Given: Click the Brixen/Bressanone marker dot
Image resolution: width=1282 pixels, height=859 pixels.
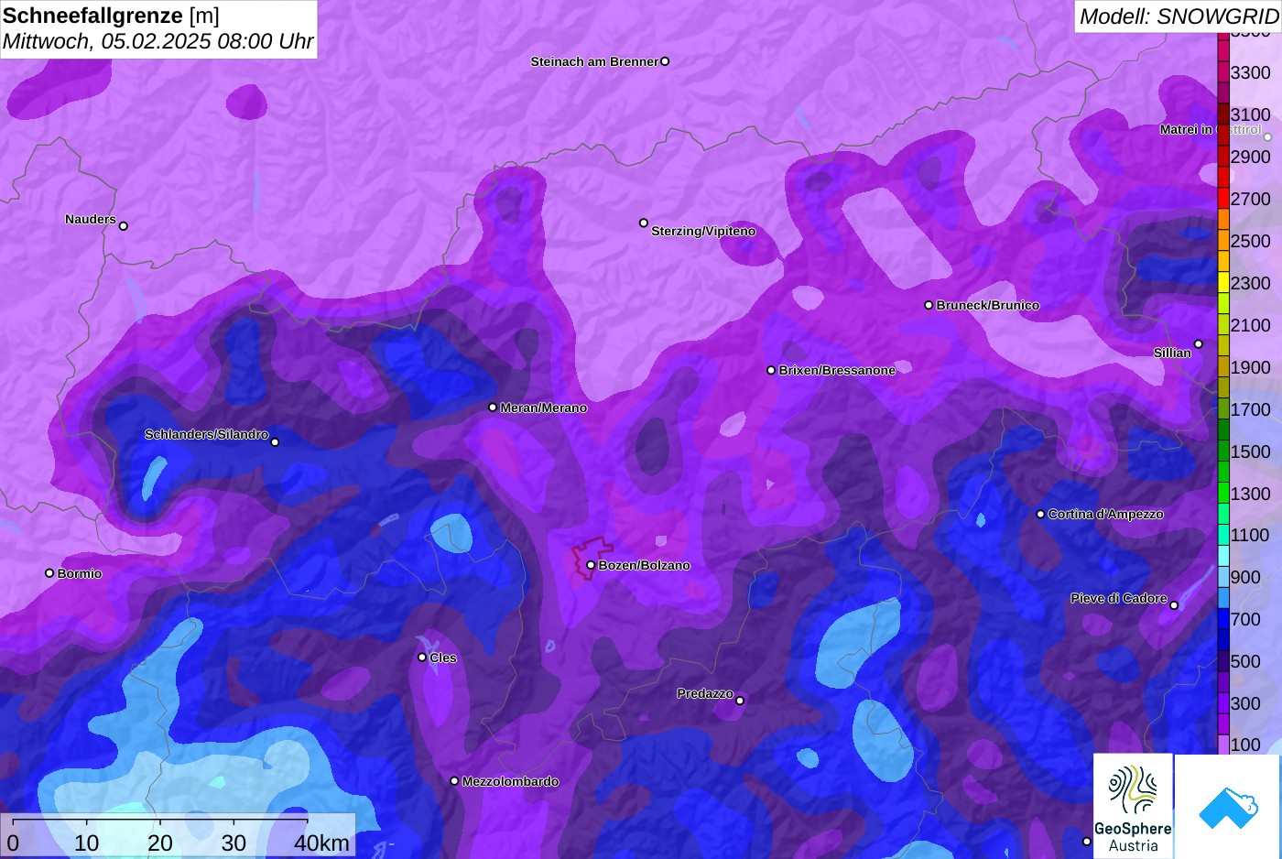Looking at the screenshot, I should tap(771, 370).
